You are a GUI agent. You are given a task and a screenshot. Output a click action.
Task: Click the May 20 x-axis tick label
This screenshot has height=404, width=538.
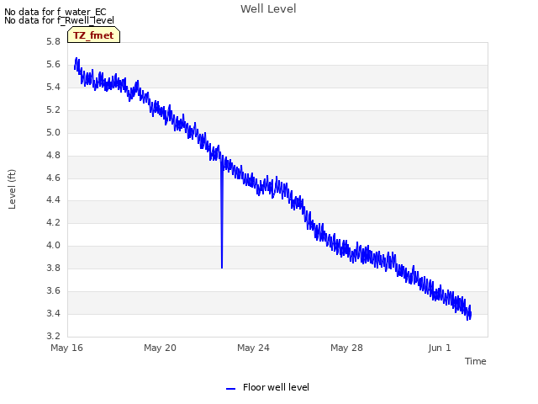point(160,348)
